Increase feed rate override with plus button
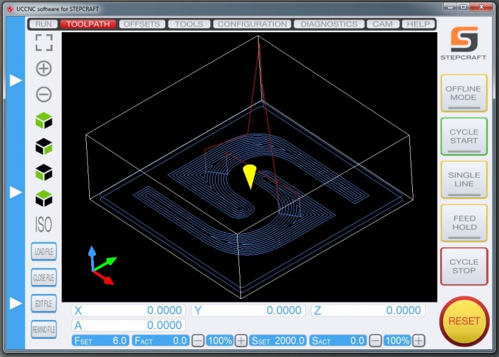Image resolution: width=499 pixels, height=357 pixels. [241, 340]
